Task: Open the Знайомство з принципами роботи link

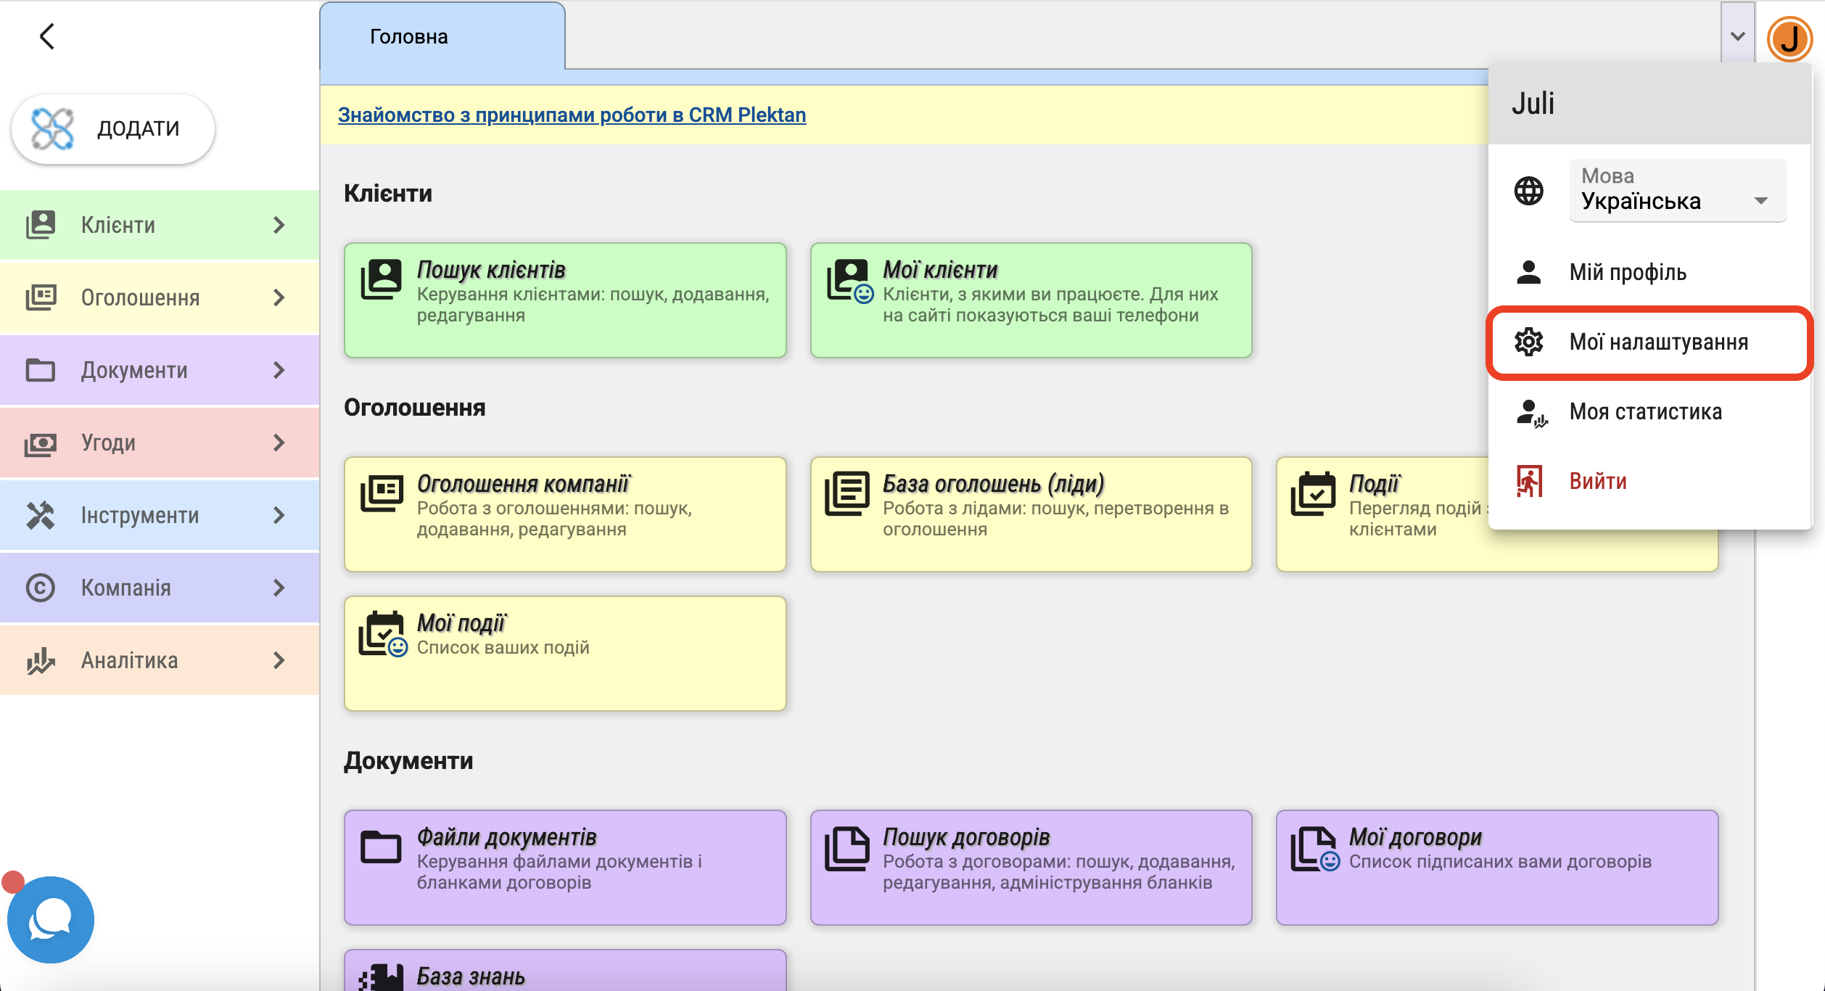Action: 572,115
